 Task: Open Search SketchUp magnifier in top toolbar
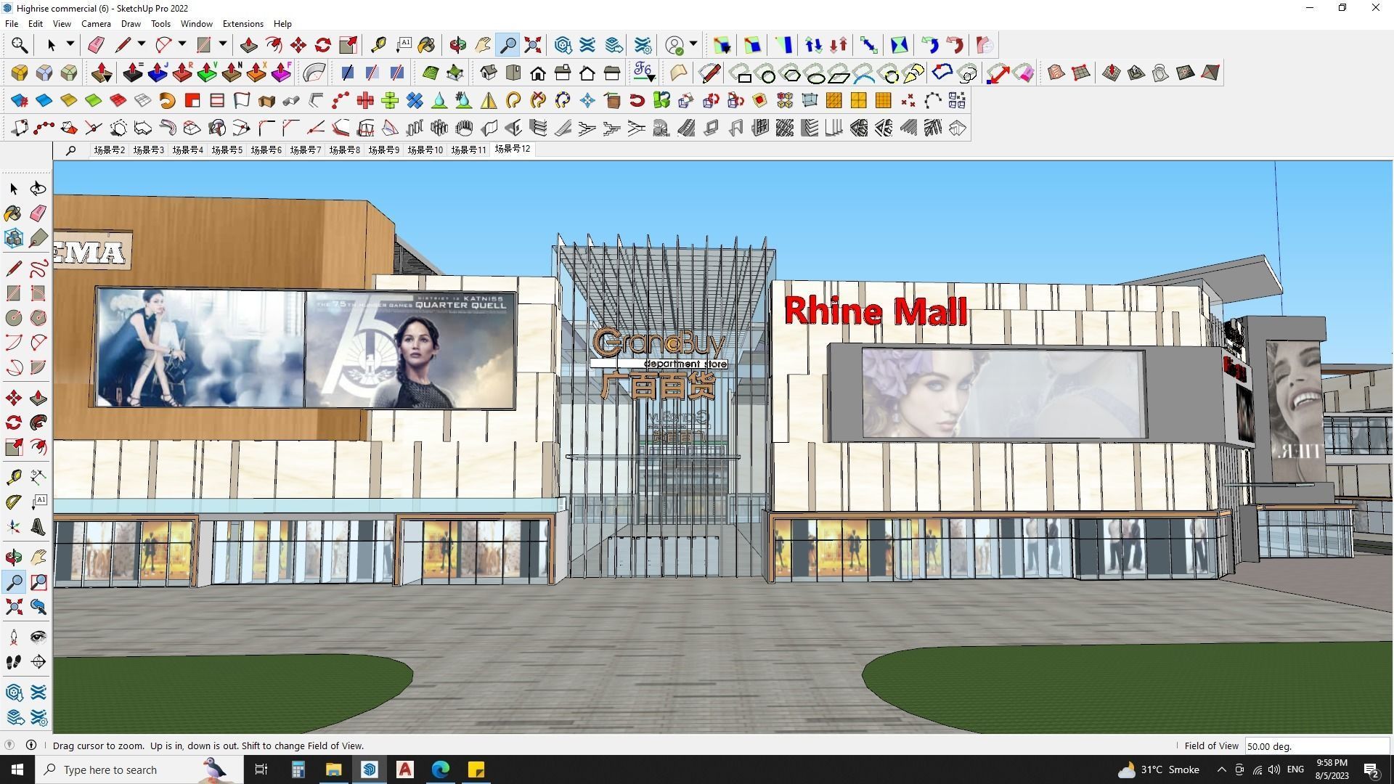pyautogui.click(x=20, y=45)
